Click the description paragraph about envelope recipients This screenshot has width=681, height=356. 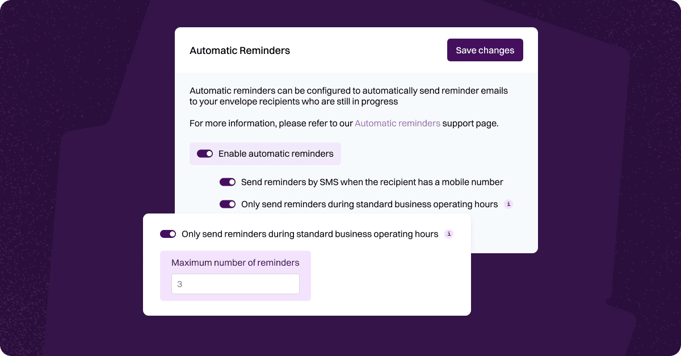point(348,96)
